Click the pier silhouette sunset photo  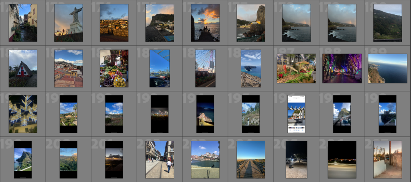click(205, 23)
